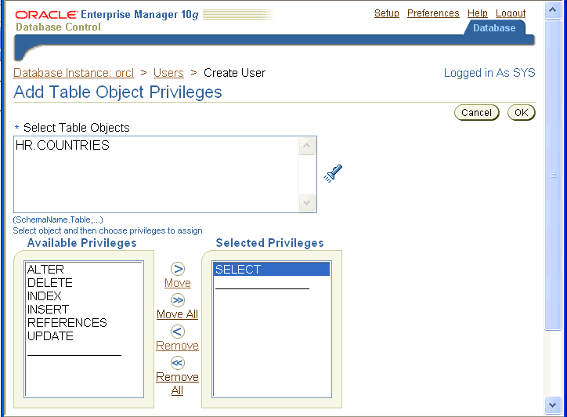The width and height of the screenshot is (567, 417).
Task: Select UPDATE in Available Privileges list
Action: 50,336
